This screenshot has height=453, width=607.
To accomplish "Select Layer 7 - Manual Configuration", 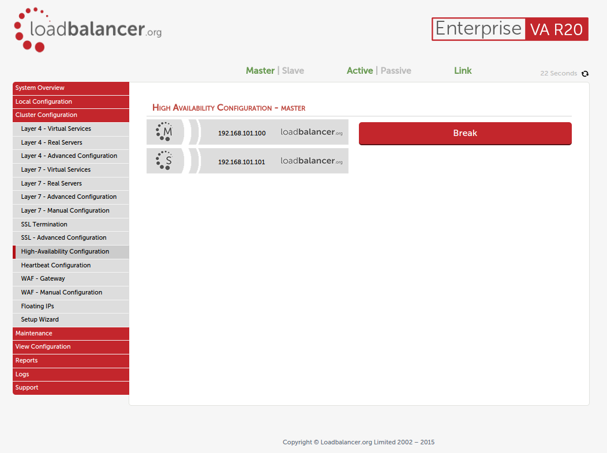I will [71, 211].
